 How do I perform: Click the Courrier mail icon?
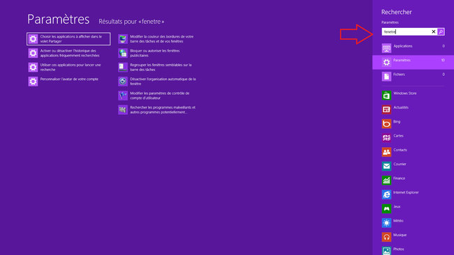386,166
